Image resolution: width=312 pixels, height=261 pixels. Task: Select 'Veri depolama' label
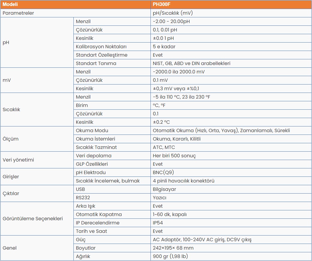(x=94, y=156)
